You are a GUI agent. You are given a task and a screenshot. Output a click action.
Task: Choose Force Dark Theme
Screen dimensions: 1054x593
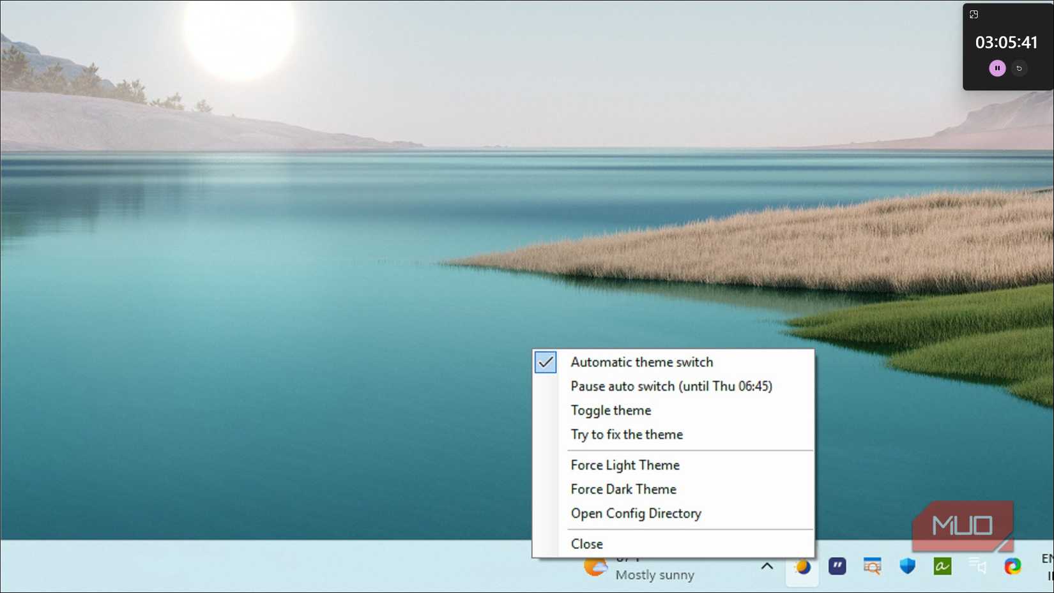pyautogui.click(x=623, y=489)
